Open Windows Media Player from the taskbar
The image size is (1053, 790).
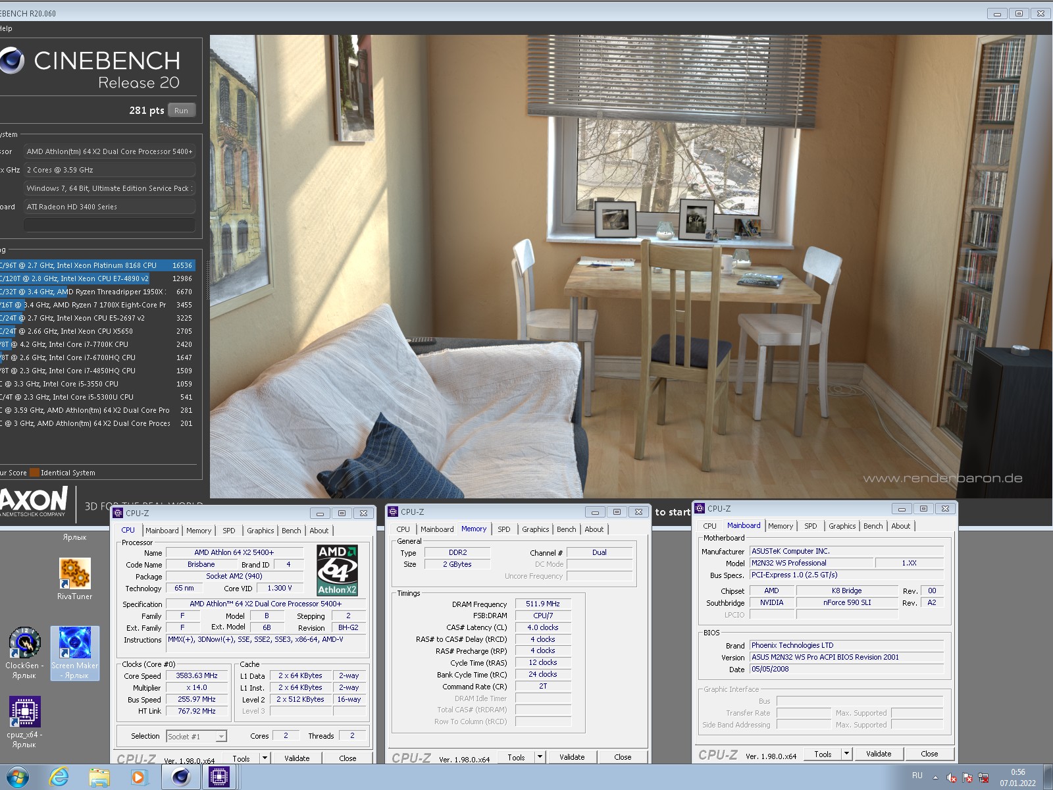[x=139, y=777]
